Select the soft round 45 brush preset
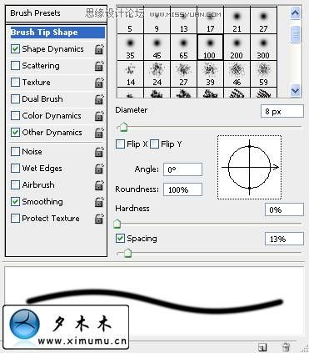 click(157, 47)
